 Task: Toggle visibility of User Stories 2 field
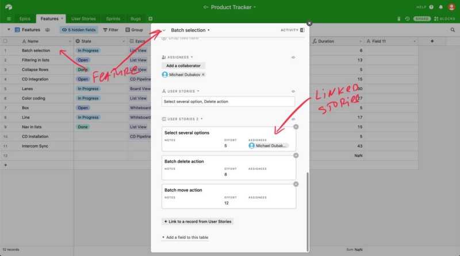click(293, 119)
